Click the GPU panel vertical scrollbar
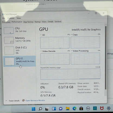 pos(106,58)
